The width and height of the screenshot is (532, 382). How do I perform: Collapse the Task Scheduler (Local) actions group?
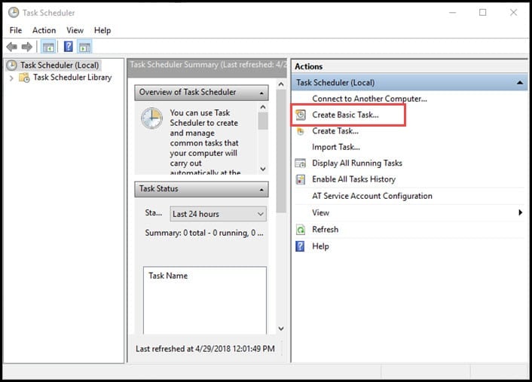pos(520,83)
